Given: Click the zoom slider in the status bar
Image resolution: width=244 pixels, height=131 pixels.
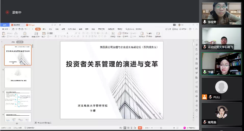Looking at the screenshot, I should pos(161,128).
